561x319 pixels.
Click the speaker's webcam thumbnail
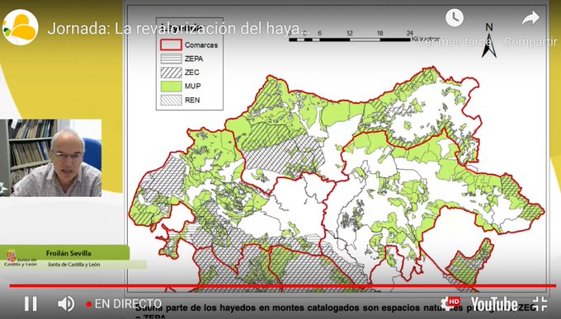point(51,157)
